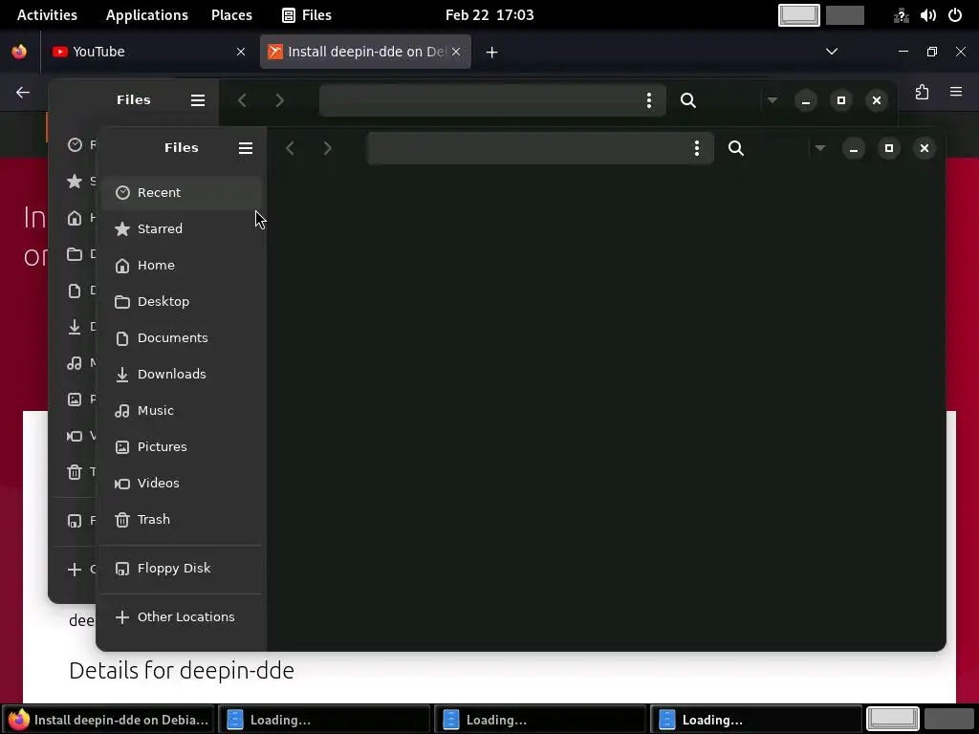This screenshot has width=979, height=734.
Task: Select the last Loading taskbar entry
Action: pyautogui.click(x=756, y=720)
